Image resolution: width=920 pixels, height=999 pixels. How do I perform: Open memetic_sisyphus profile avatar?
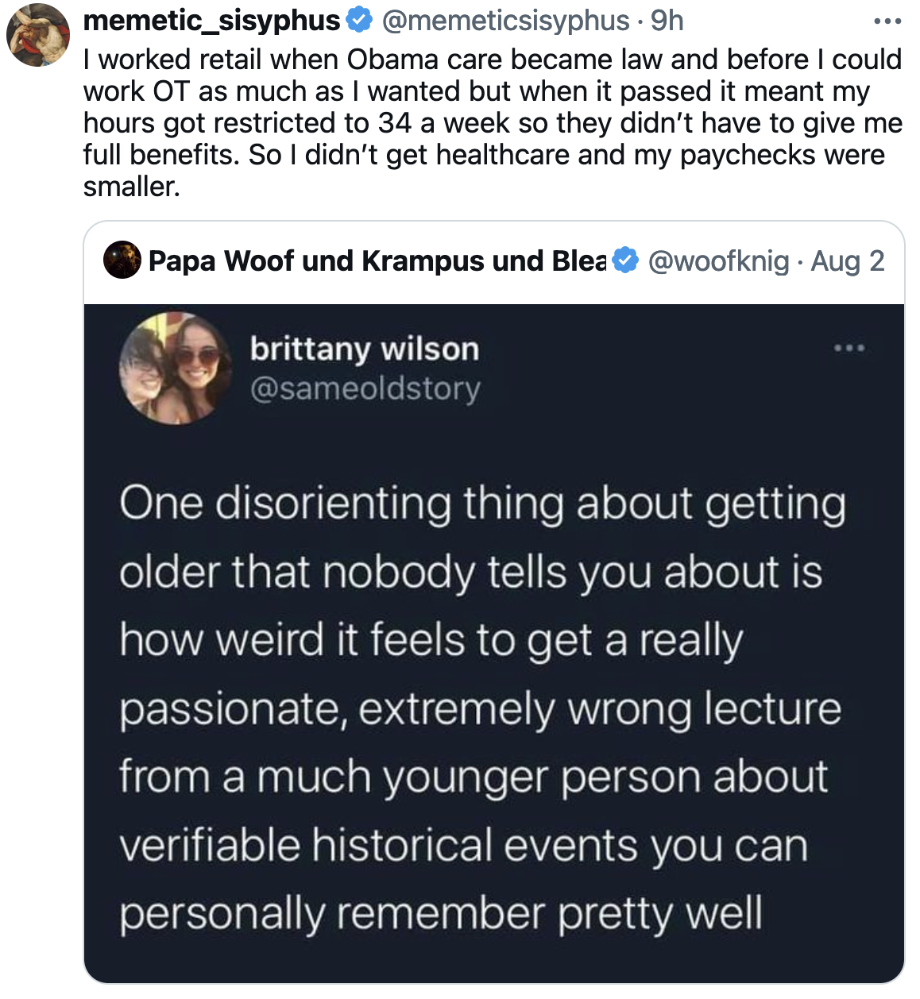point(38,36)
